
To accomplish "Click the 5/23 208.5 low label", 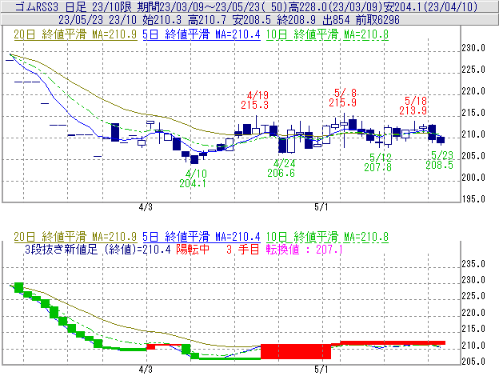I will click(x=440, y=160).
